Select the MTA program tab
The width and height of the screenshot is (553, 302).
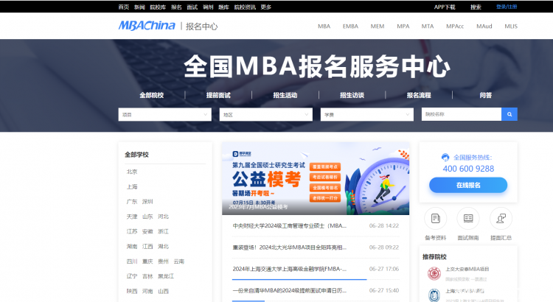(x=428, y=26)
